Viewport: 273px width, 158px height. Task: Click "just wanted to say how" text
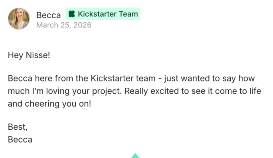point(209,78)
